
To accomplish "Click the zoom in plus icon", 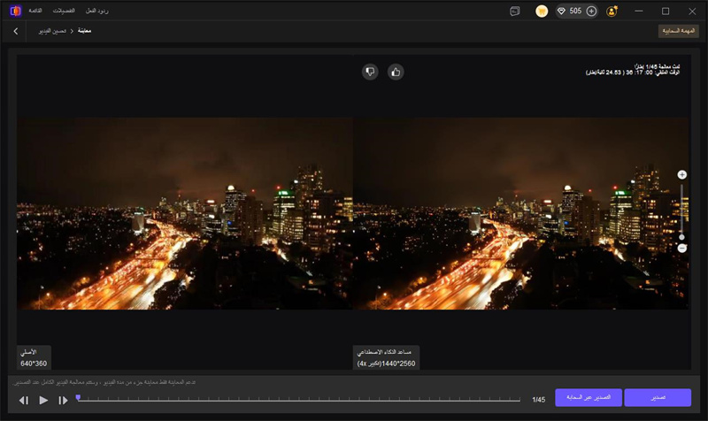I will click(681, 175).
